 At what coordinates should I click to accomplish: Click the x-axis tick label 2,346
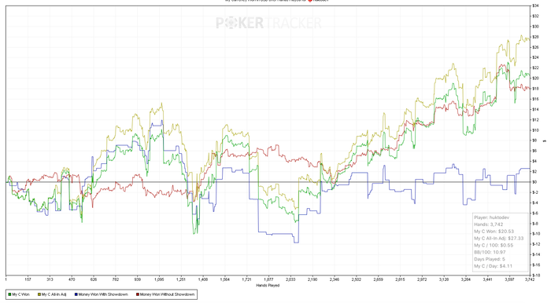(335, 279)
